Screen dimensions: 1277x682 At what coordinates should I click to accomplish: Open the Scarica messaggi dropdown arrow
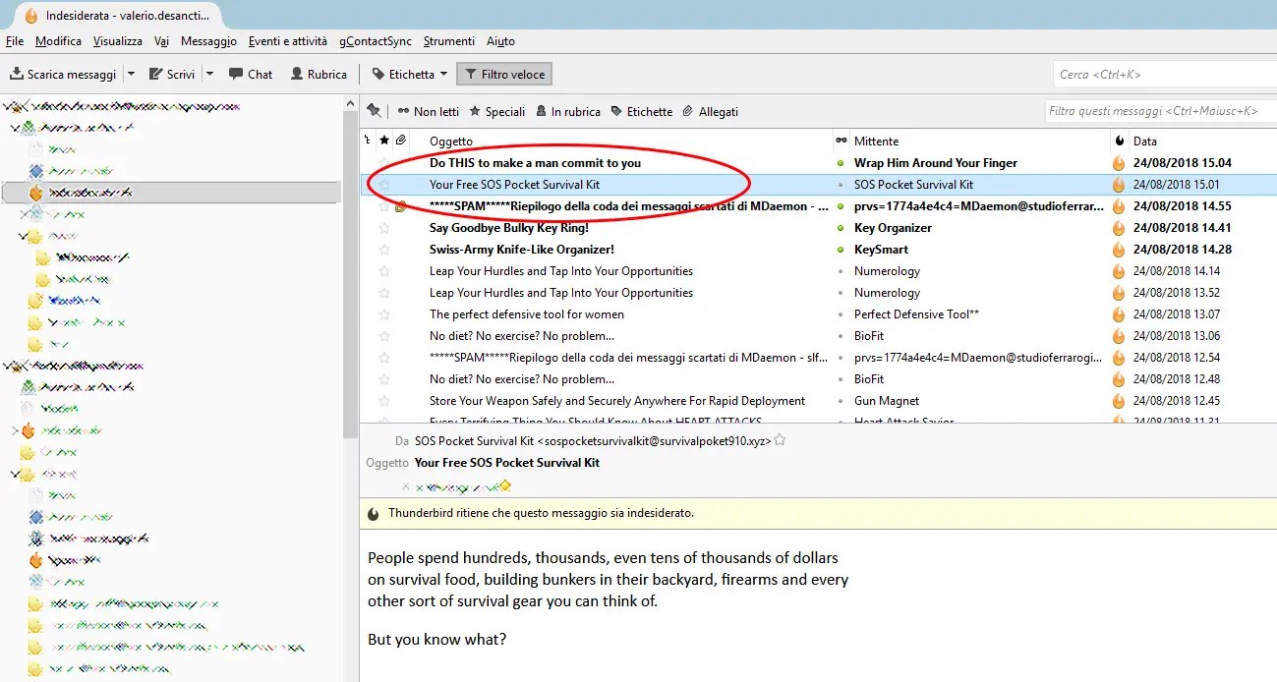click(x=131, y=74)
